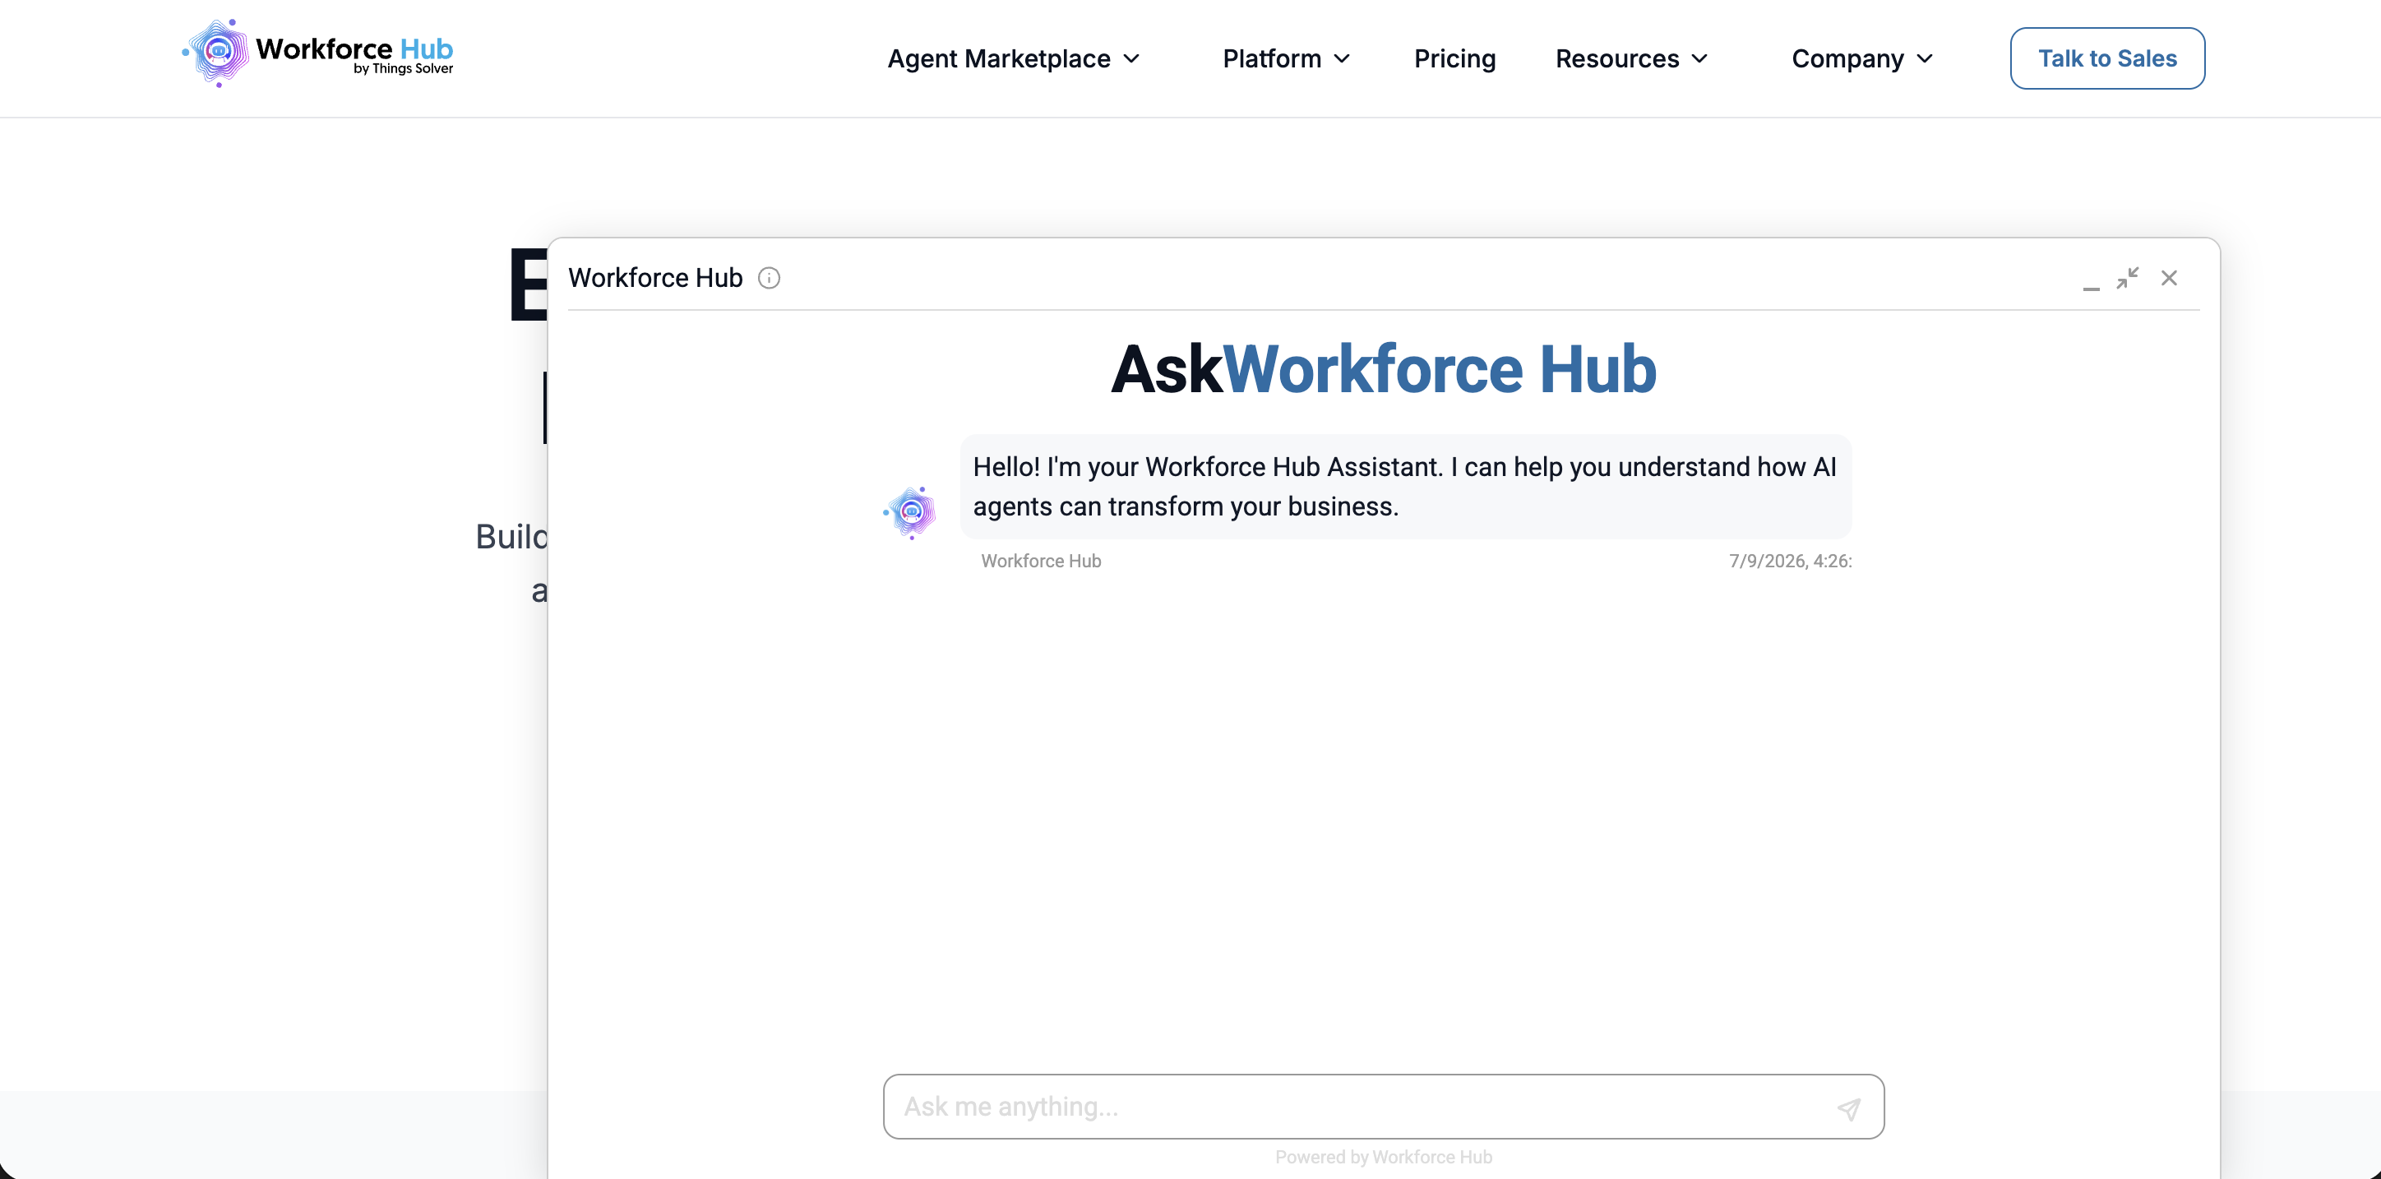Viewport: 2381px width, 1179px height.
Task: Close the Workforce Hub chat window
Action: click(x=2170, y=277)
